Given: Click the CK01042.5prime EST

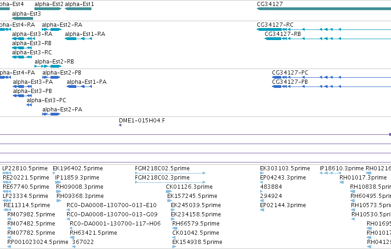Looking at the screenshot, I should (x=175, y=238).
